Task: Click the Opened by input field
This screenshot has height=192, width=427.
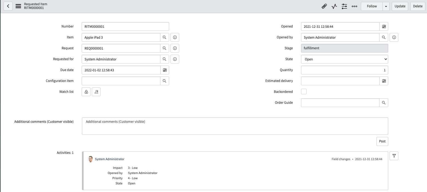Action: click(340, 37)
